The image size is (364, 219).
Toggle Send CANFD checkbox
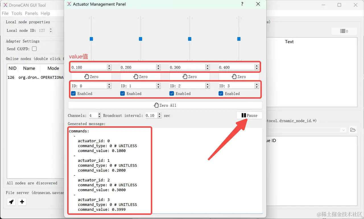[34, 49]
